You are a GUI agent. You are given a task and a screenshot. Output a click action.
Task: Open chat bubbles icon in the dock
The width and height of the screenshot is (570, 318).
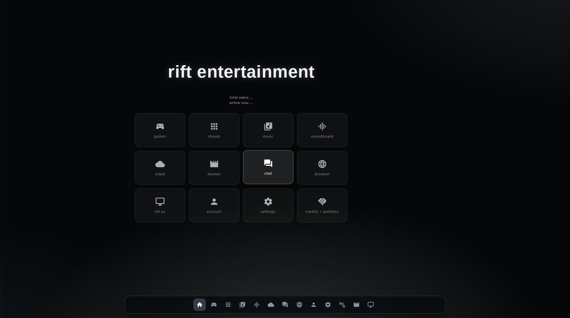(285, 305)
